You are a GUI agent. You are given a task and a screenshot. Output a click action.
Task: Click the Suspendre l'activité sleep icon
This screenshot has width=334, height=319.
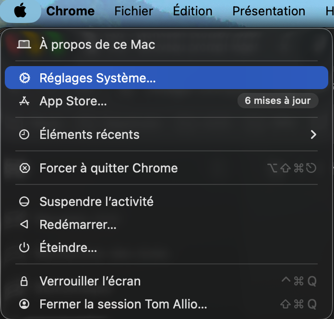[24, 202]
